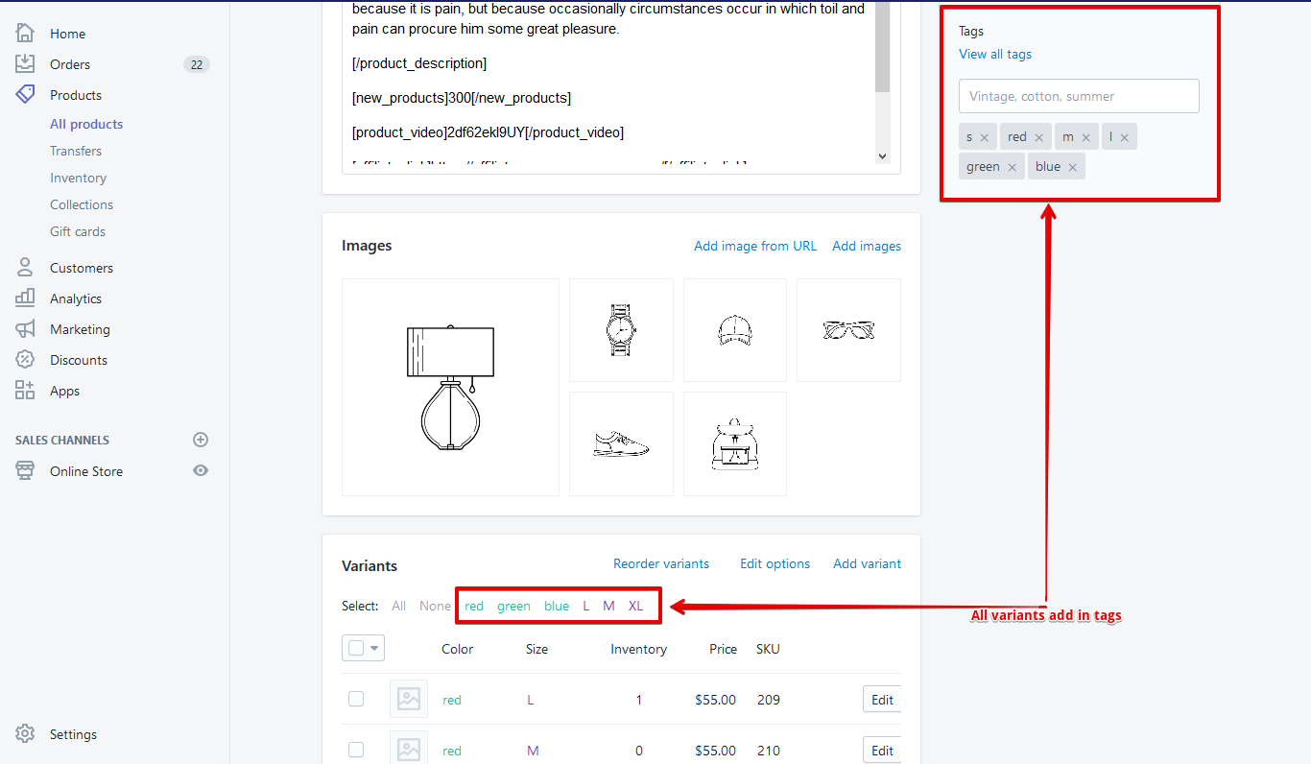View Online Store with eye icon
1311x764 pixels.
[x=201, y=471]
